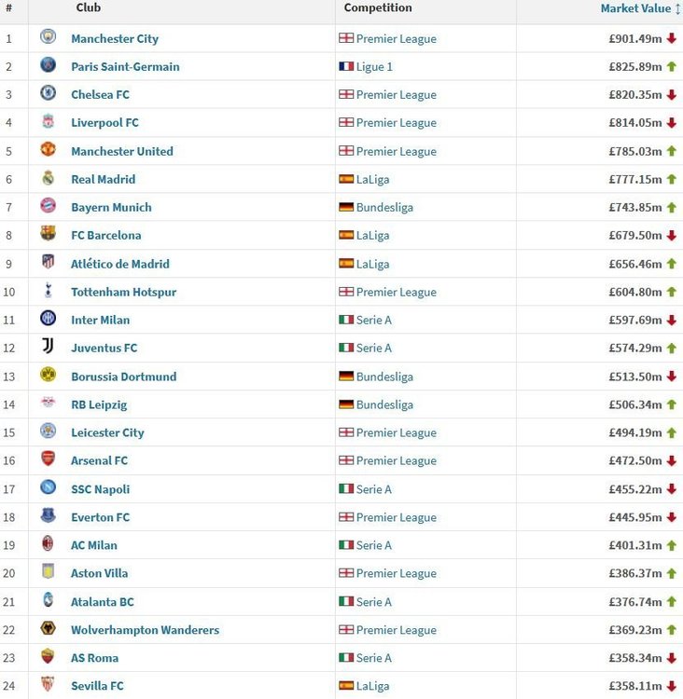The width and height of the screenshot is (683, 699).
Task: Click the Real Madrid crest icon
Action: click(49, 177)
